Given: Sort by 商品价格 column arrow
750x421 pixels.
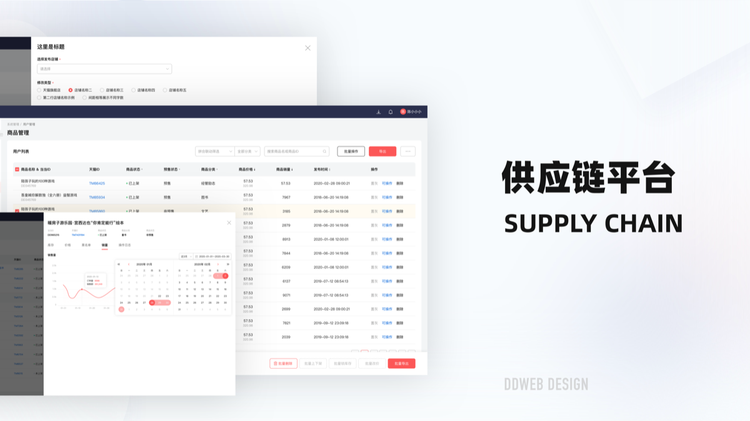Looking at the screenshot, I should click(255, 169).
